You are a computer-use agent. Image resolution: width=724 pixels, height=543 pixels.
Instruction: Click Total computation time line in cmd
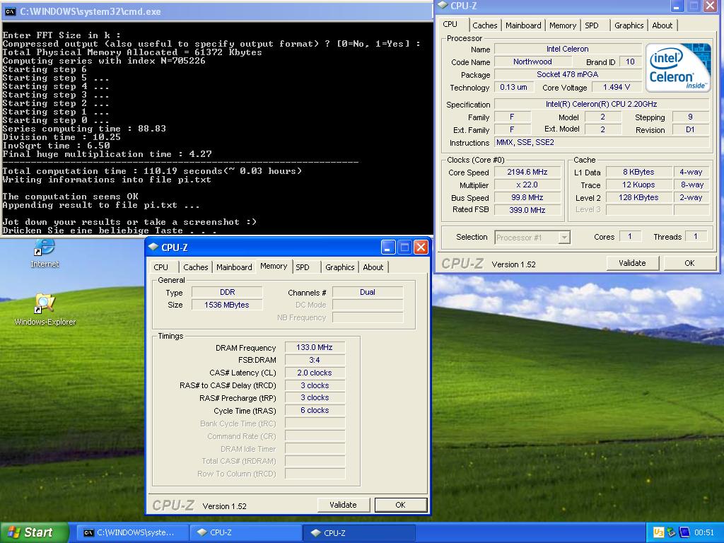coord(152,171)
